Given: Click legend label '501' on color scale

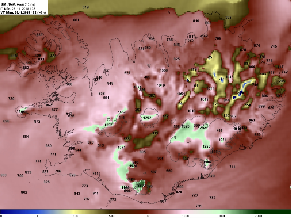Looking at the screenshot, I should pyautogui.click(x=148, y=216).
